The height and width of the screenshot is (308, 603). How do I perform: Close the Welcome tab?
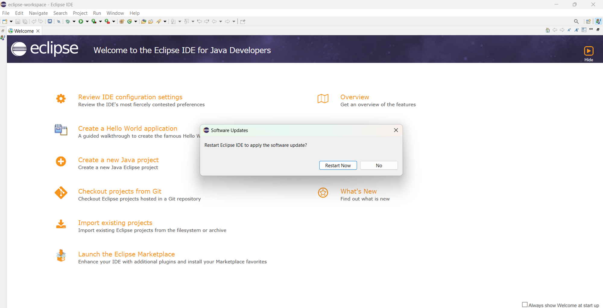coord(38,31)
